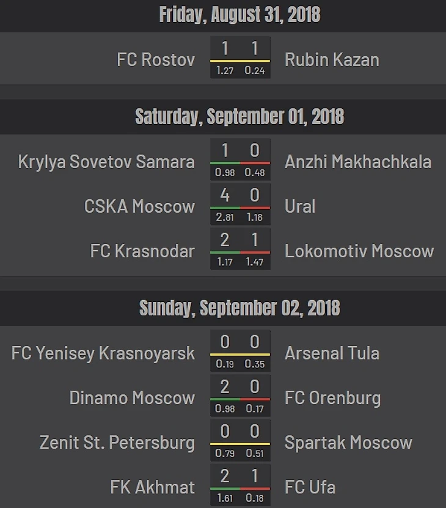Open the Zenit St. Petersburg team link
The width and height of the screenshot is (446, 508).
[117, 443]
